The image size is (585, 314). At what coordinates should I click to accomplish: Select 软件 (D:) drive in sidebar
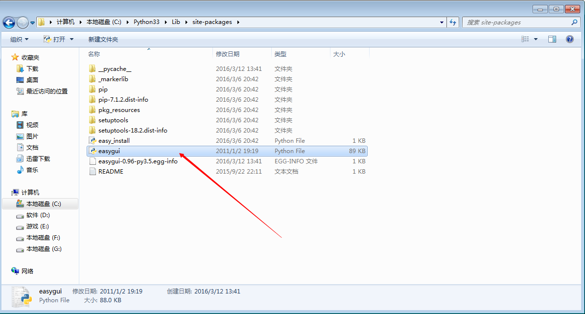pos(38,215)
